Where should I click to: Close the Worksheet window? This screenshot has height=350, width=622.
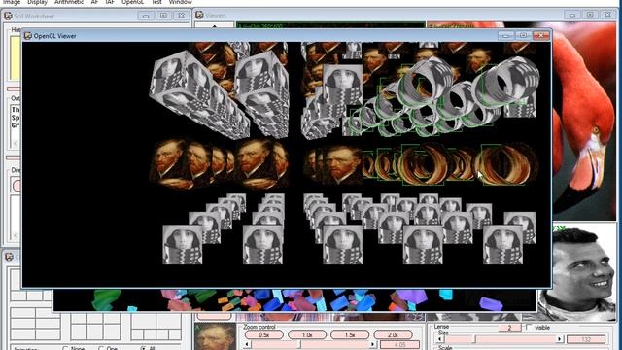click(x=182, y=16)
